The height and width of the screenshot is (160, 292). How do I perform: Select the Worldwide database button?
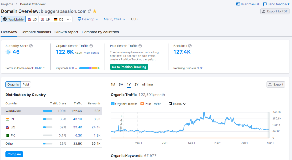13,19
